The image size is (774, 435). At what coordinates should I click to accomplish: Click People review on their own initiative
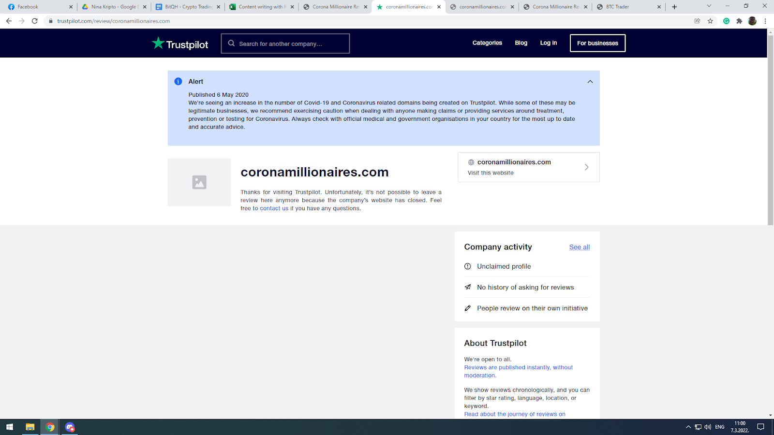[532, 308]
